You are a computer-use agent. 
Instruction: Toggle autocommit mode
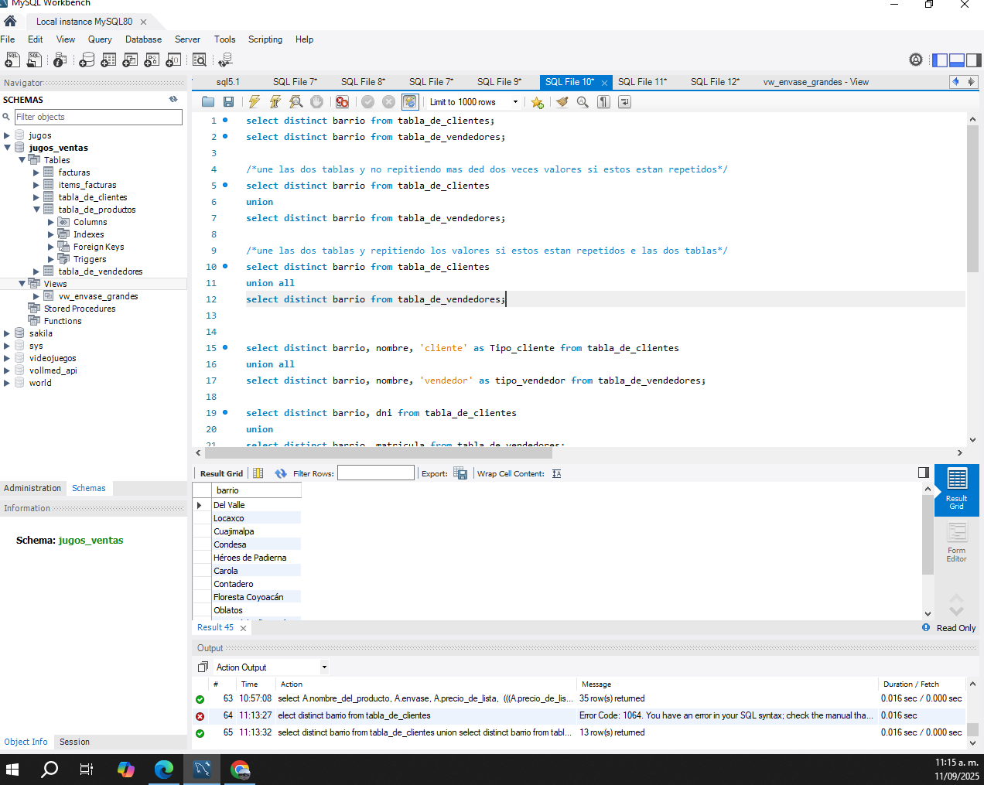coord(410,102)
